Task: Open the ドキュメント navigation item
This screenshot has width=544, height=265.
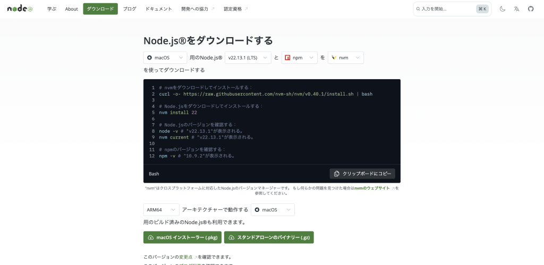Action: [158, 9]
